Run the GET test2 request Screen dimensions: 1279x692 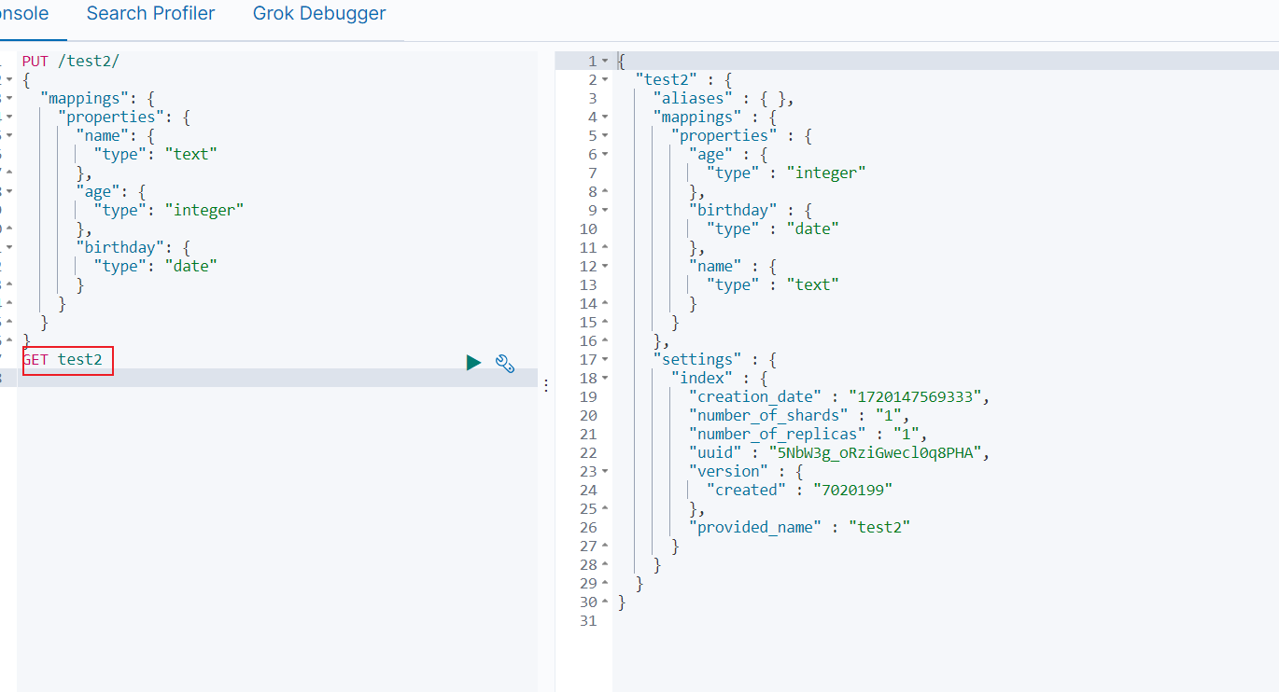click(x=473, y=363)
